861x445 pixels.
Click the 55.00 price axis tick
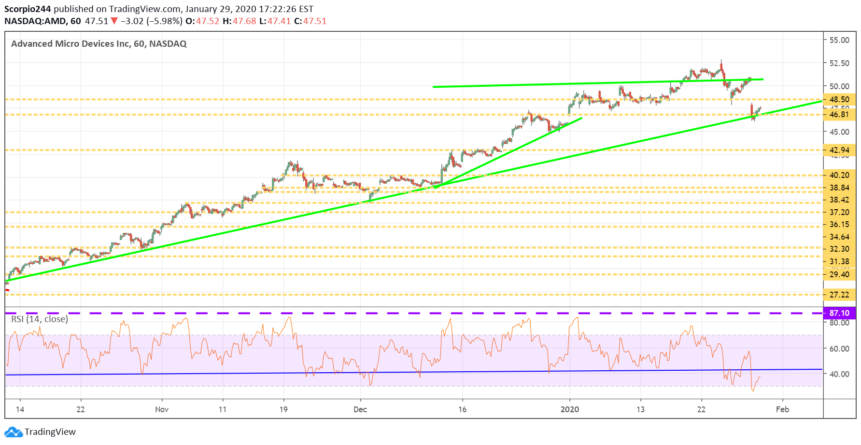pos(839,40)
